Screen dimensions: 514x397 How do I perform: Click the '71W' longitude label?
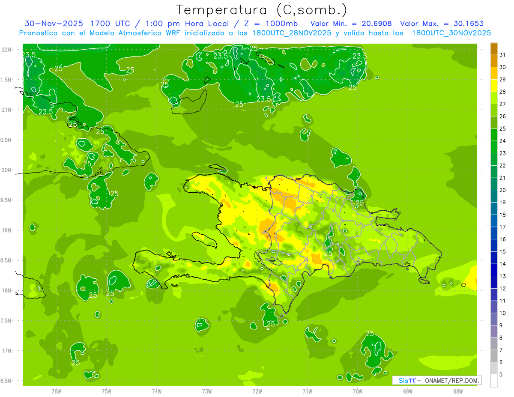307,391
